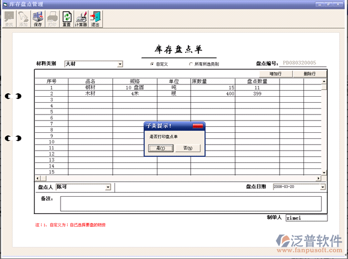Save the form with 保存 icon

(x=38, y=19)
